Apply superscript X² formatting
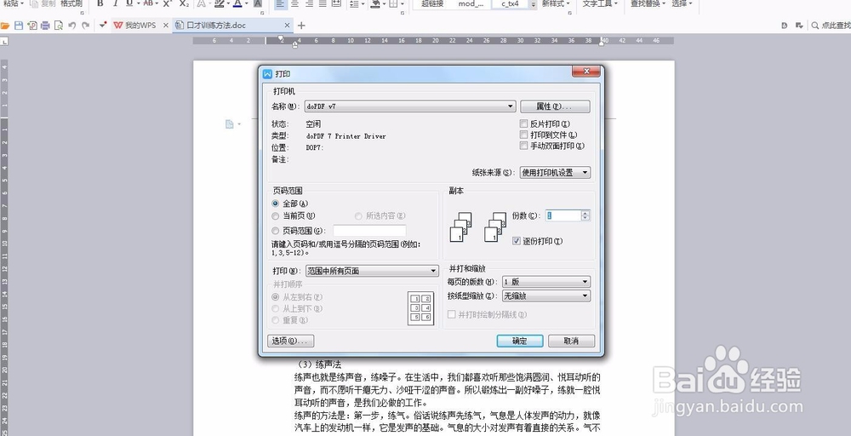Image resolution: width=851 pixels, height=436 pixels. tap(168, 3)
